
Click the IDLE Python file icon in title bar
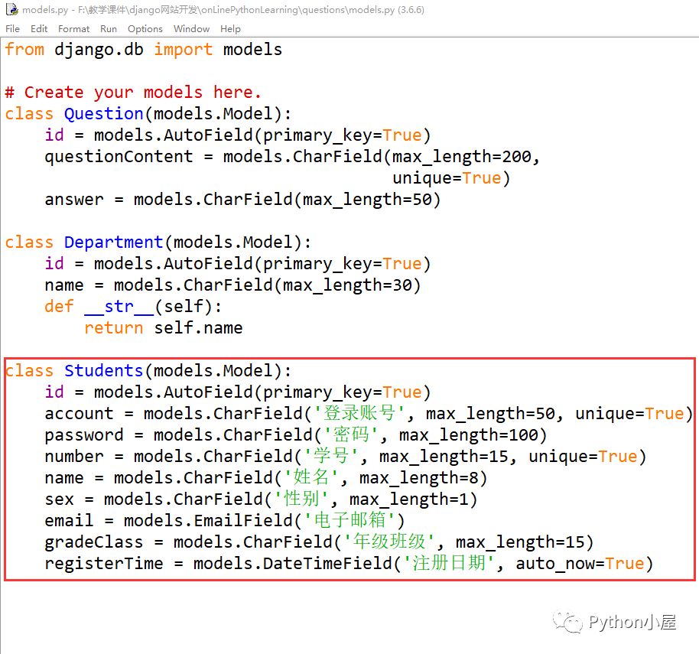pyautogui.click(x=12, y=9)
